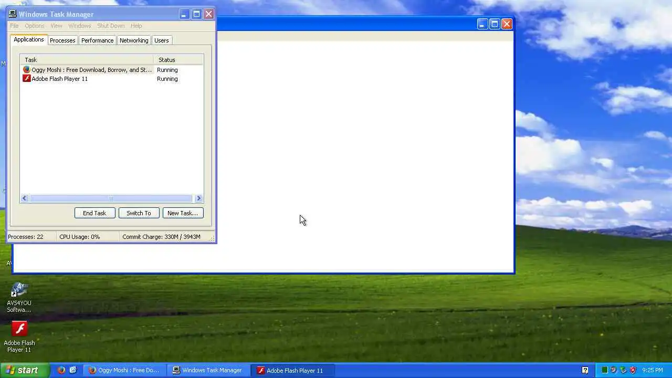This screenshot has height=378, width=672.
Task: Switch to the Networking tab
Action: click(134, 40)
